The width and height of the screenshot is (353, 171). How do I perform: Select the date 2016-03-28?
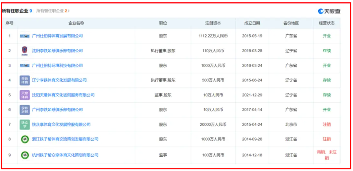click(x=252, y=51)
